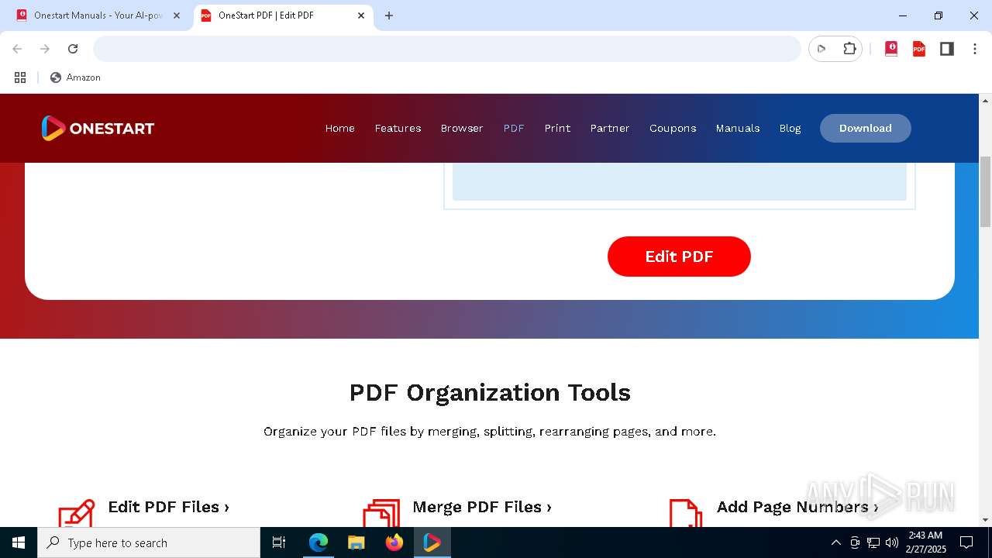Open the Amazon bookmark

coord(75,77)
